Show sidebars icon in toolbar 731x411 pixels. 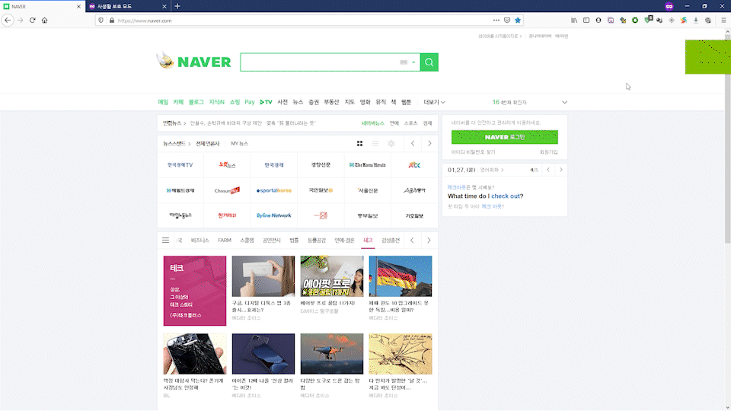click(586, 20)
